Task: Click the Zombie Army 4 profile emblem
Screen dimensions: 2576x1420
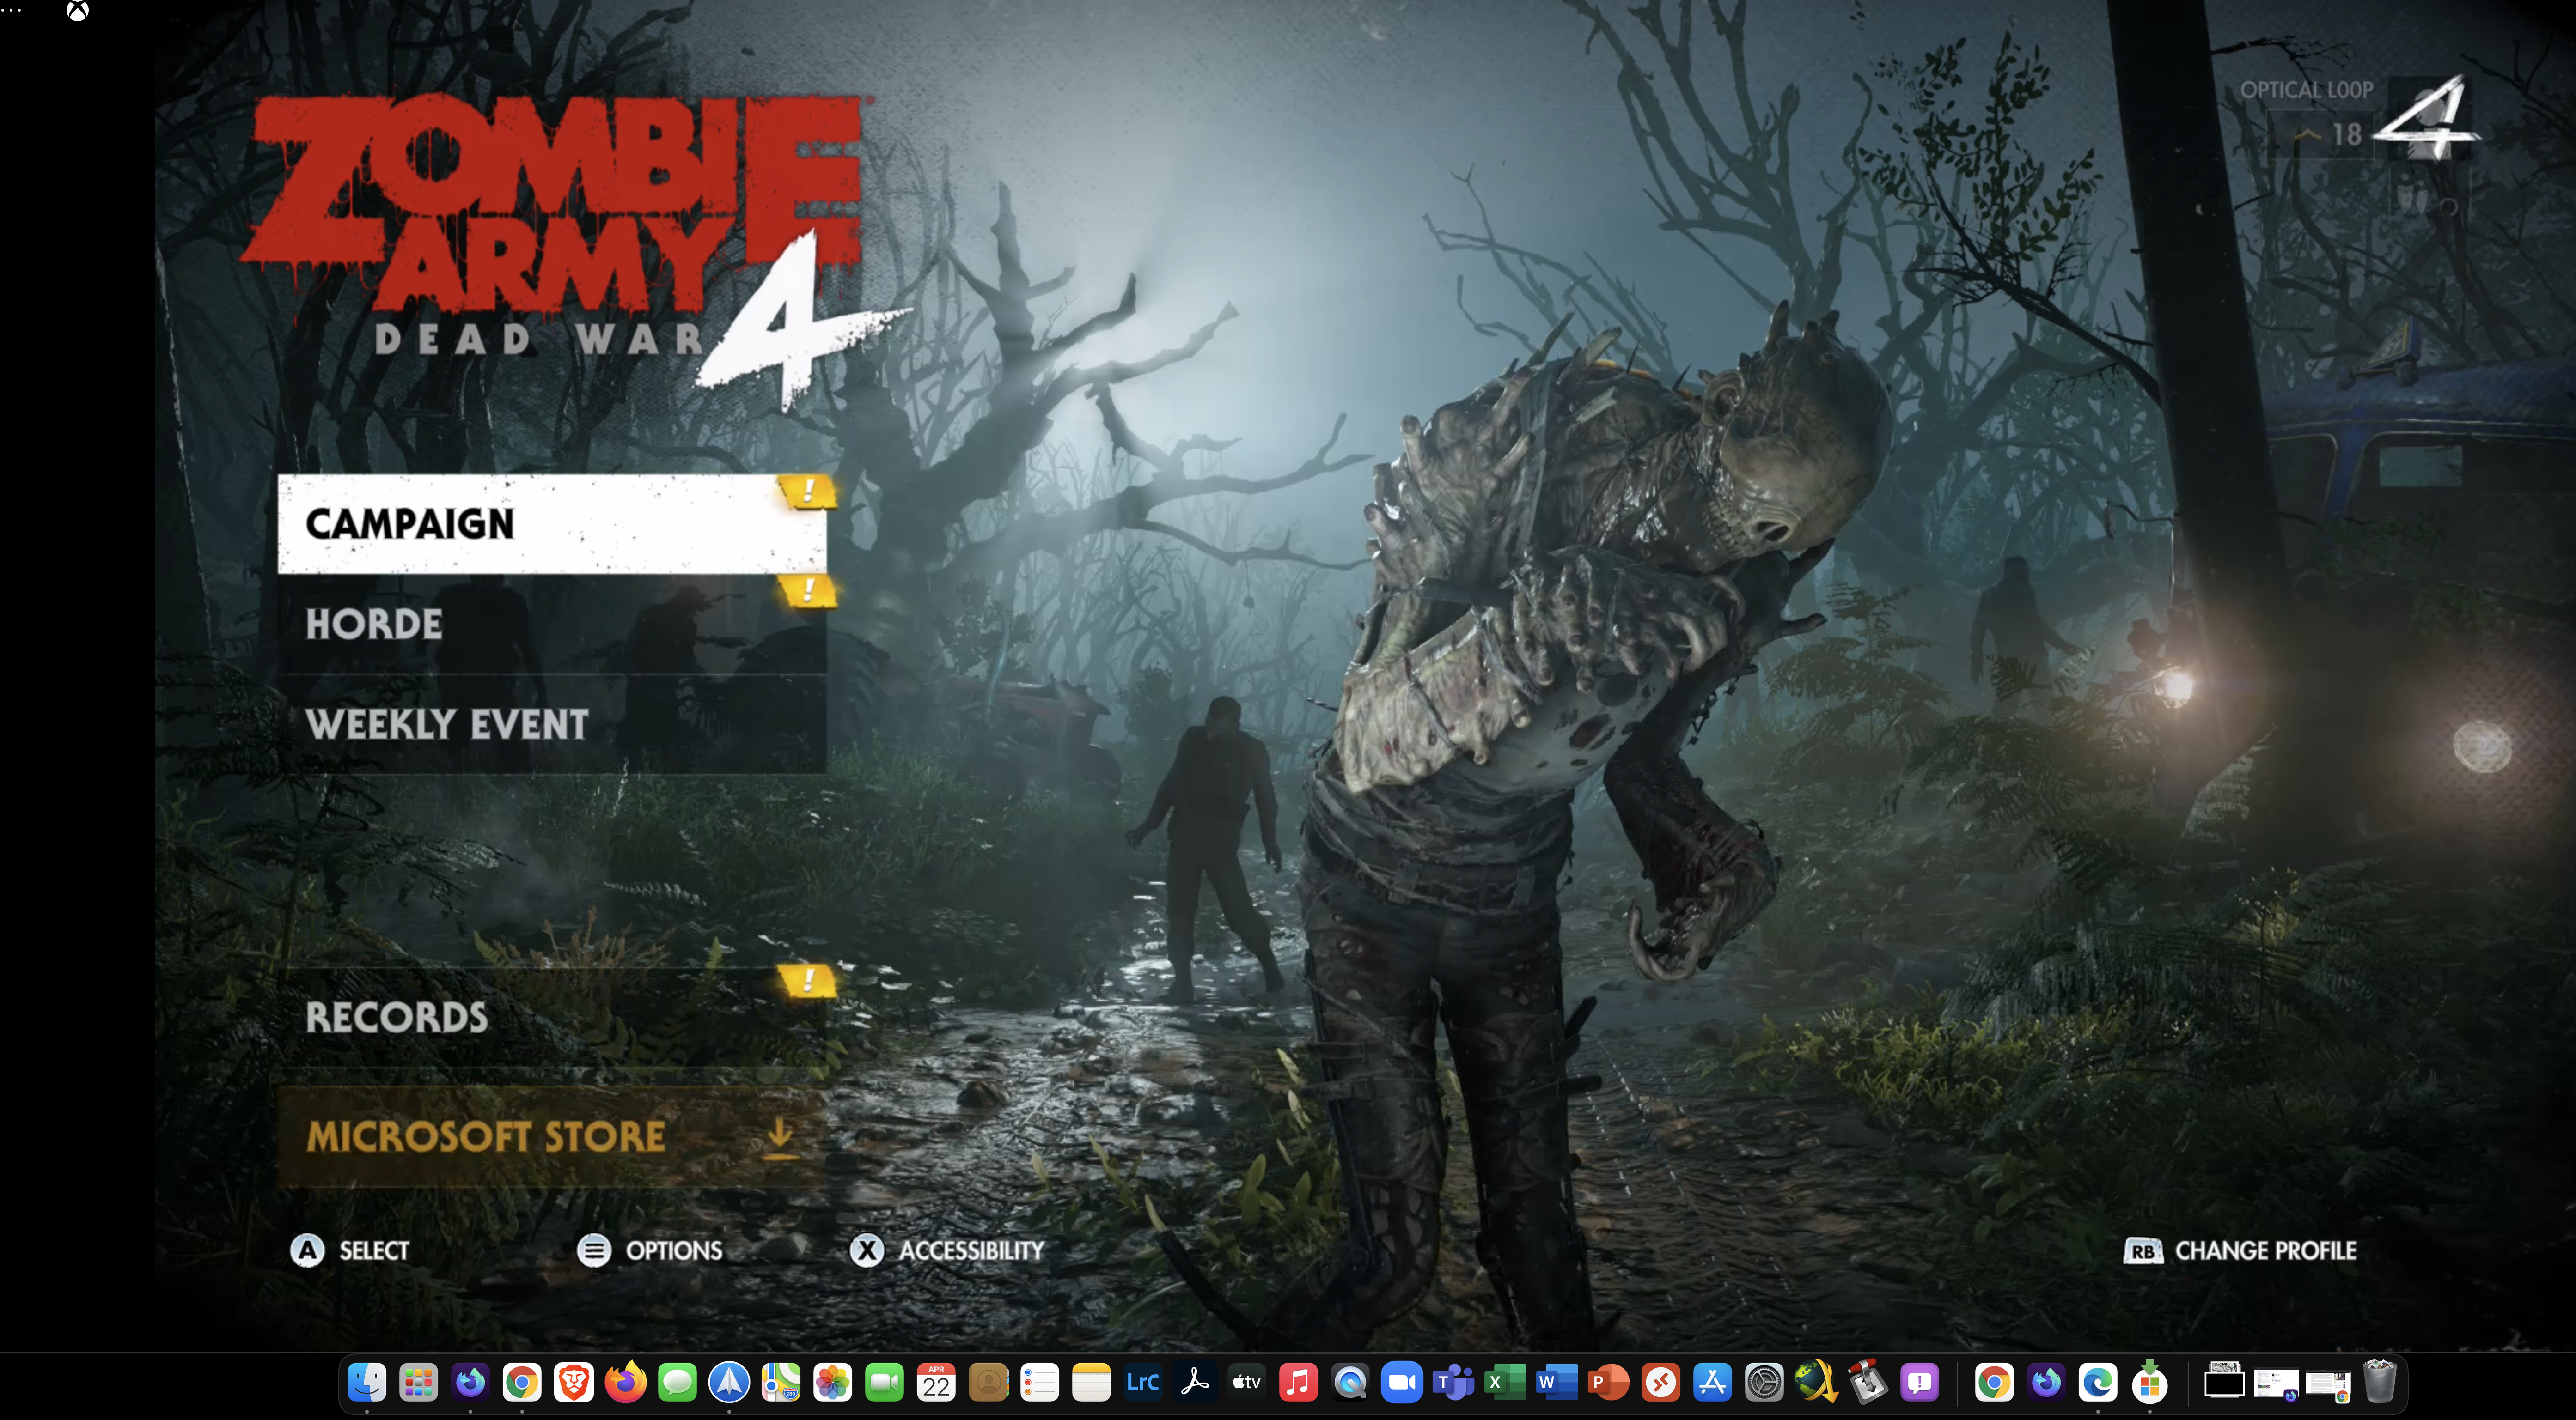Action: (2427, 117)
